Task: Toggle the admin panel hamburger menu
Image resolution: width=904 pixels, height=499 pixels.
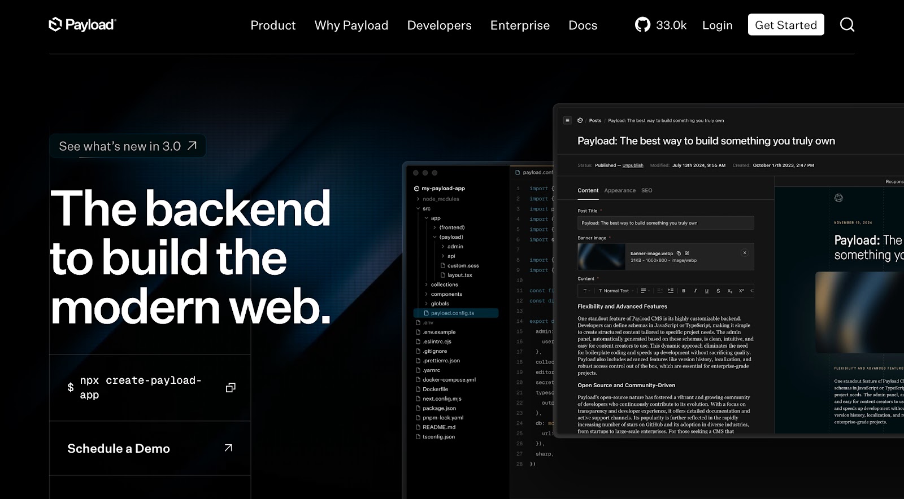Action: (x=568, y=120)
